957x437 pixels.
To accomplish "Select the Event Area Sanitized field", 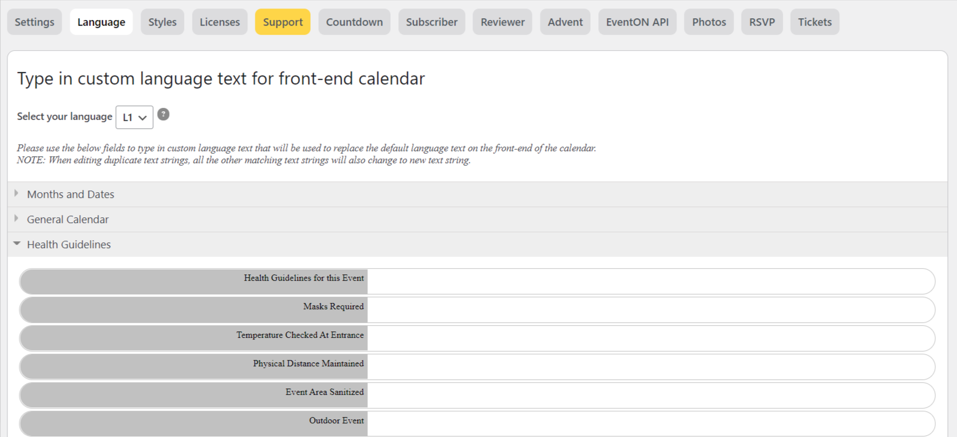I will [x=650, y=395].
